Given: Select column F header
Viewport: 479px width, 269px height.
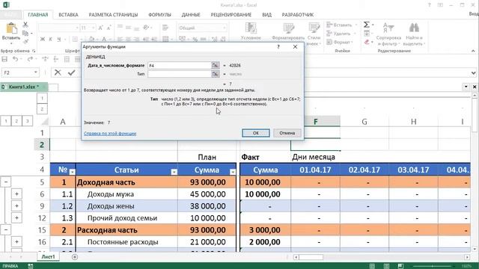Looking at the screenshot, I should click(316, 122).
